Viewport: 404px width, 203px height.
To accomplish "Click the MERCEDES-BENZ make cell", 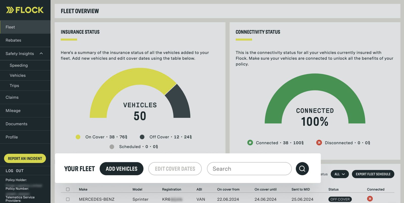I will pyautogui.click(x=97, y=199).
